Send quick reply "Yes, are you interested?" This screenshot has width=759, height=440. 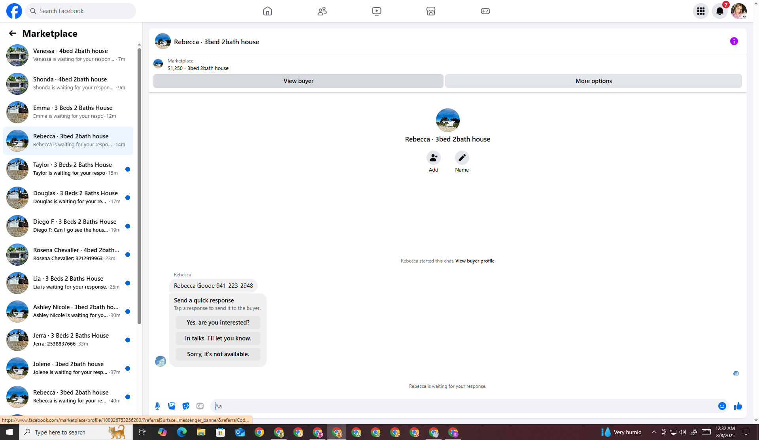click(218, 323)
